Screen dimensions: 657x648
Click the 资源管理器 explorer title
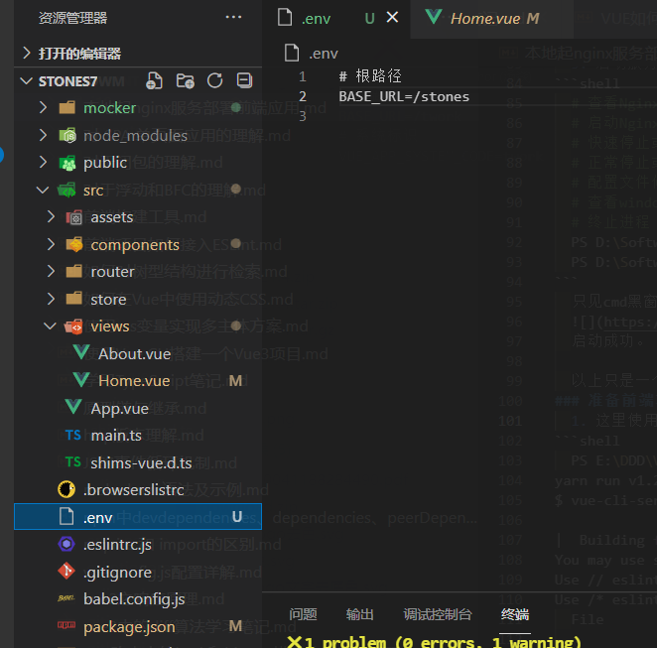[72, 18]
